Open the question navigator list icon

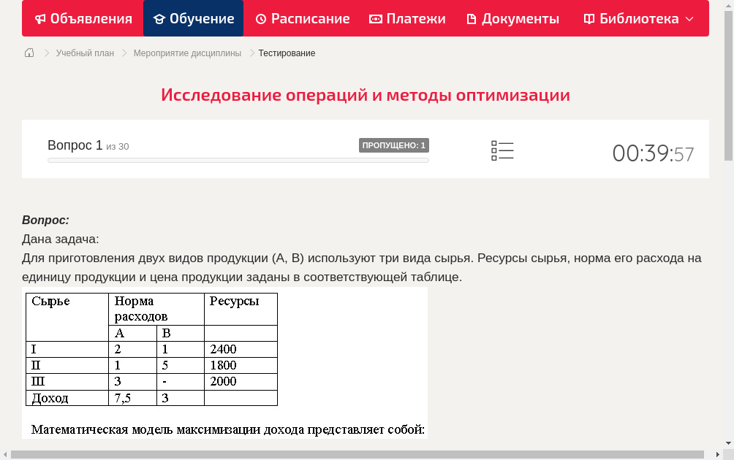tap(502, 150)
